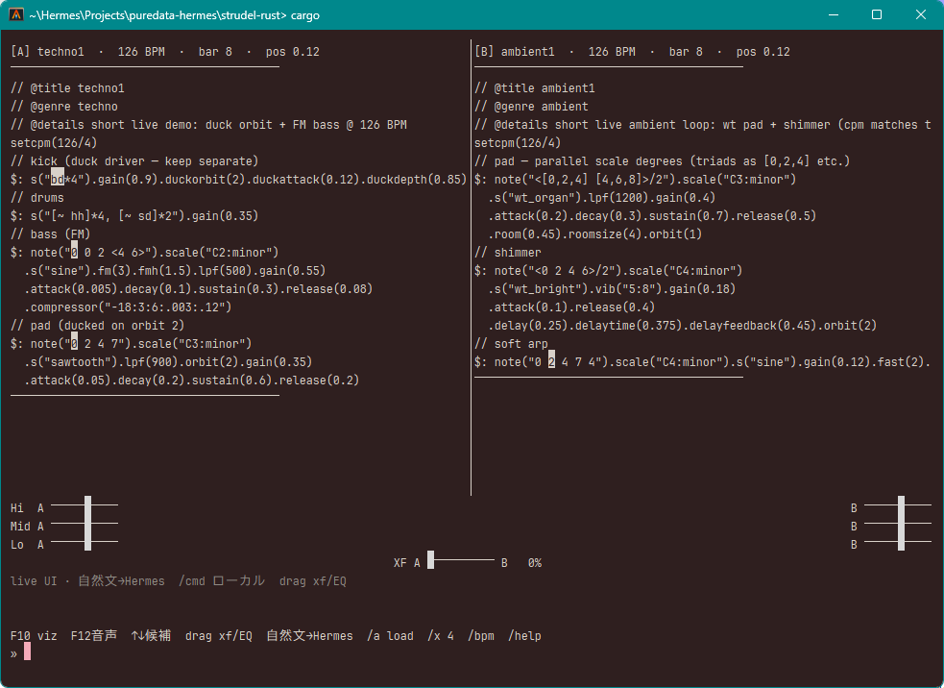Screen dimensions: 944x688
Task: Click the // @title techno1 line
Action: pyautogui.click(x=67, y=88)
